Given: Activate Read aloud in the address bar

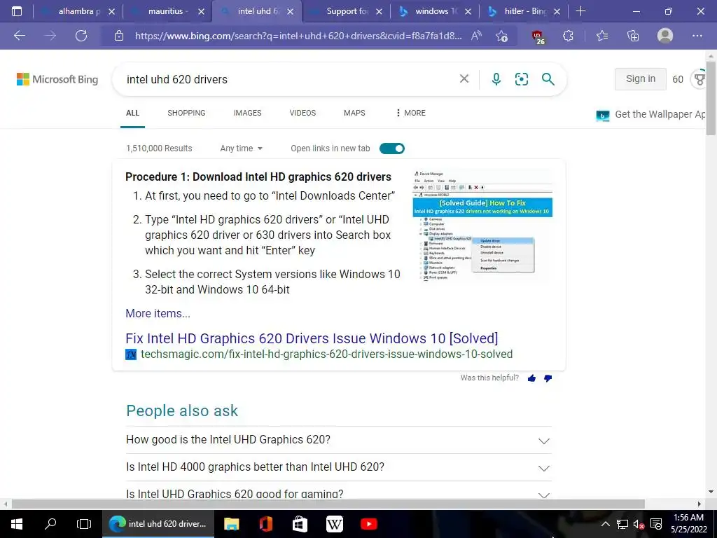Looking at the screenshot, I should click(476, 36).
